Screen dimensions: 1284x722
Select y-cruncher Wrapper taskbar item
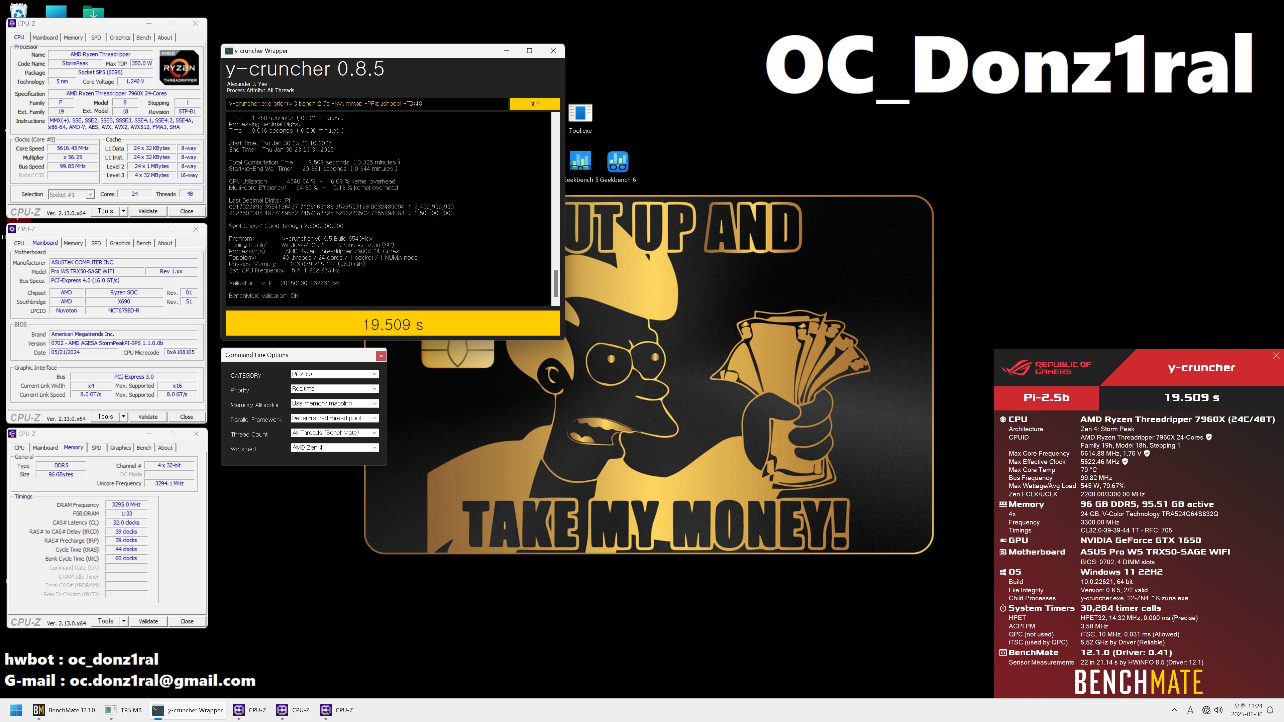(187, 710)
